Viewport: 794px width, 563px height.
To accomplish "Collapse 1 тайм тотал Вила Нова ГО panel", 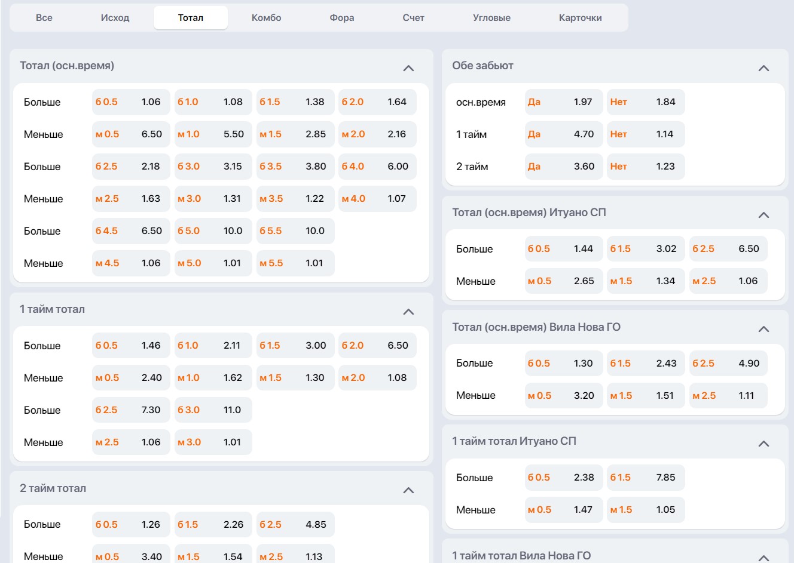I will 764,558.
